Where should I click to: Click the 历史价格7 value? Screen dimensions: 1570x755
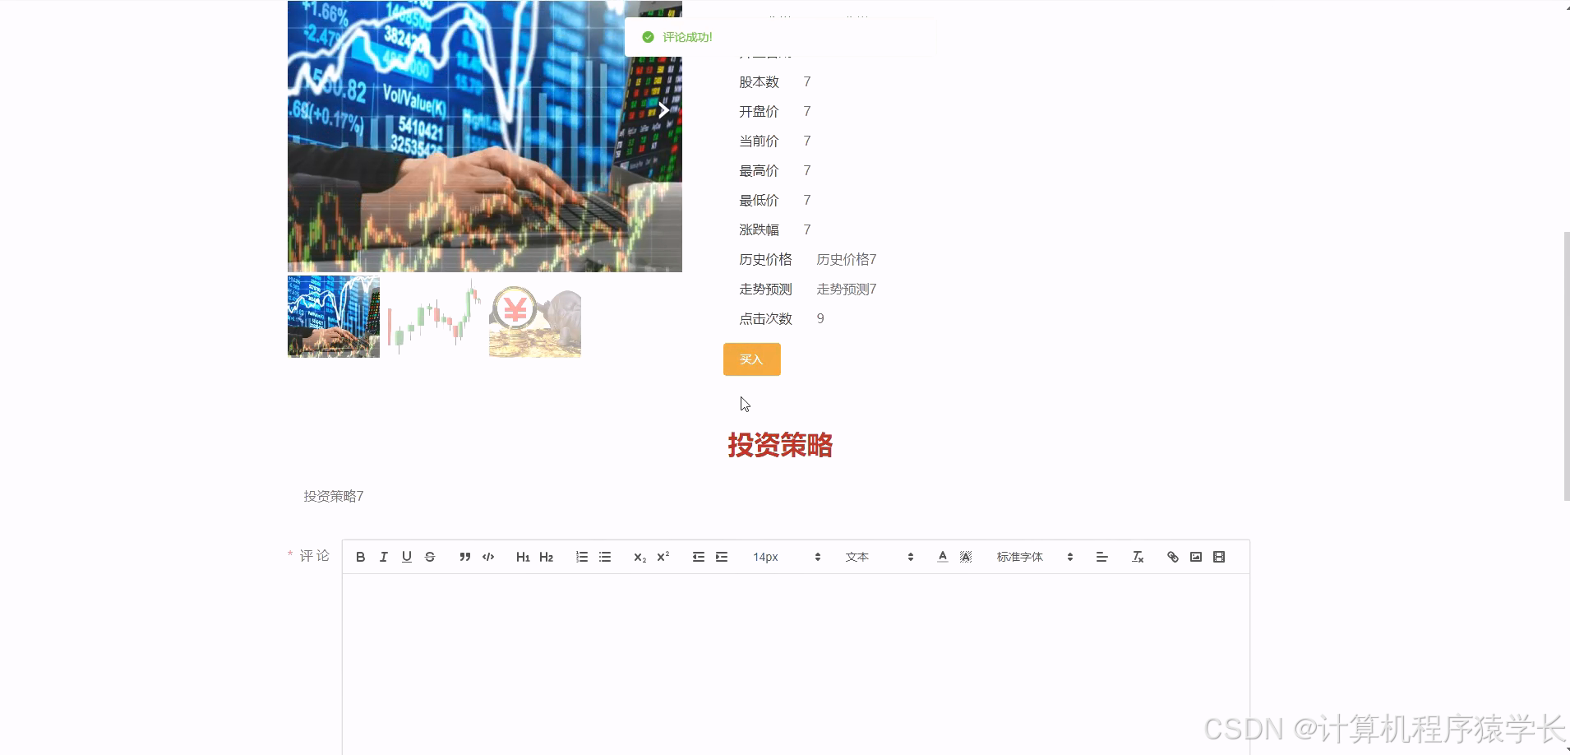click(847, 259)
